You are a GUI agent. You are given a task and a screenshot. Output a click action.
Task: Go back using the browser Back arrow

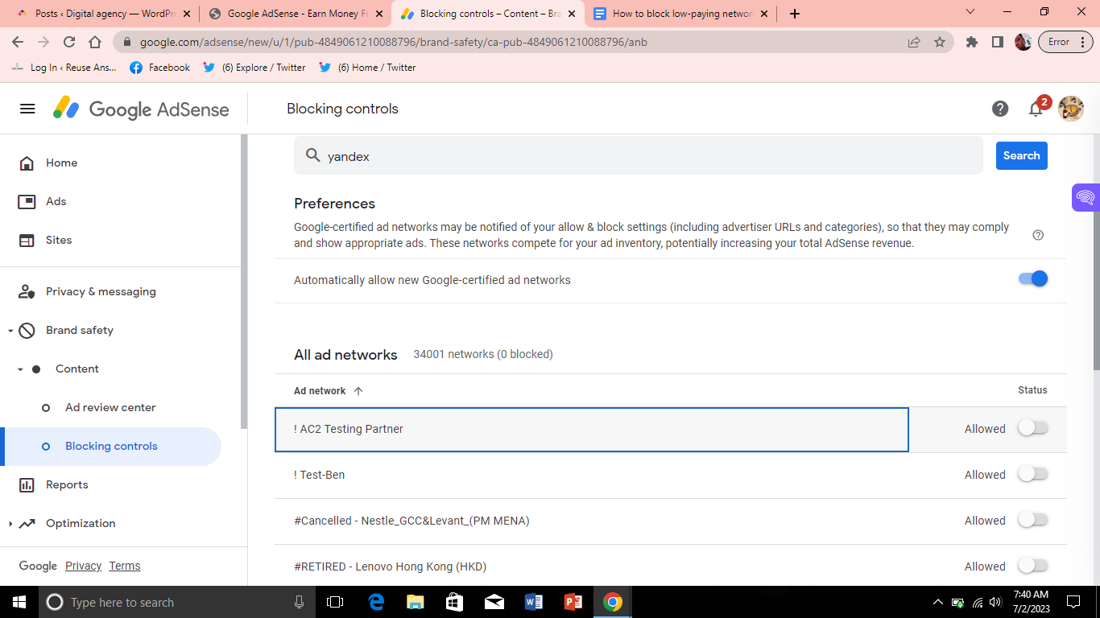pyautogui.click(x=18, y=43)
